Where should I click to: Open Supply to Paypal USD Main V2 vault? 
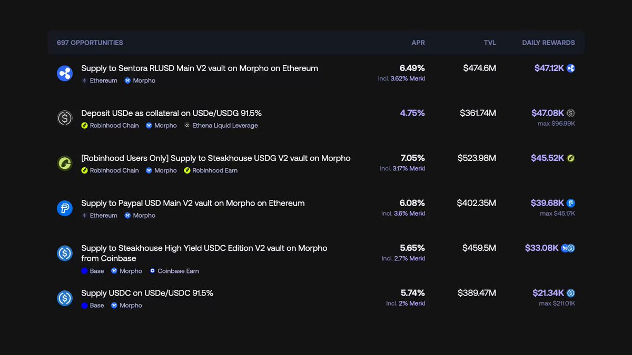193,203
